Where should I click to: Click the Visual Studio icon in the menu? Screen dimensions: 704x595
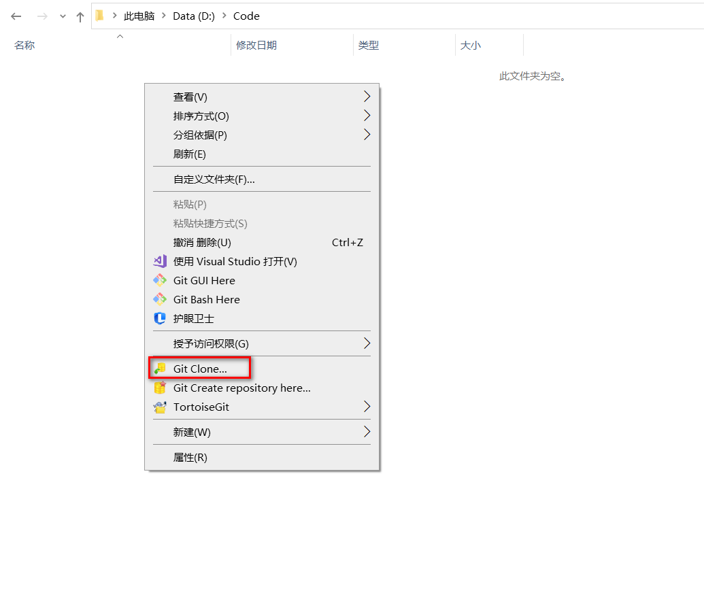[x=160, y=261]
